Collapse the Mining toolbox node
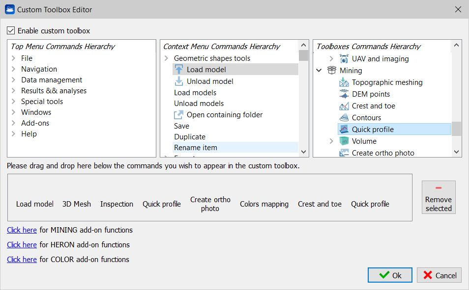This screenshot has height=290, width=469. (319, 71)
